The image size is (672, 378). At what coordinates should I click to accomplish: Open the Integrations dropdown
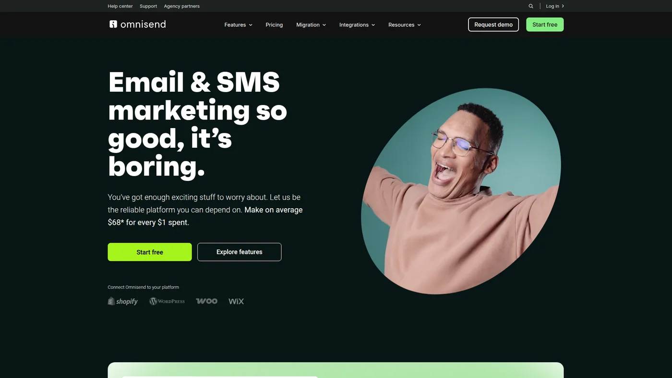point(357,25)
